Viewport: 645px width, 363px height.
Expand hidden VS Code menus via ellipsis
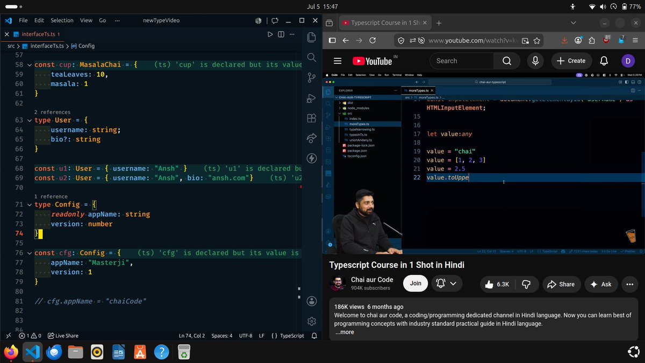[117, 20]
